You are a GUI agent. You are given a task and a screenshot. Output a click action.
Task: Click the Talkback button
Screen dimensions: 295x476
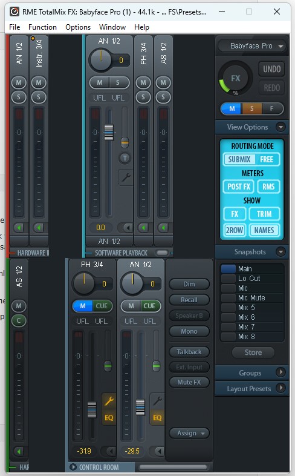189,352
